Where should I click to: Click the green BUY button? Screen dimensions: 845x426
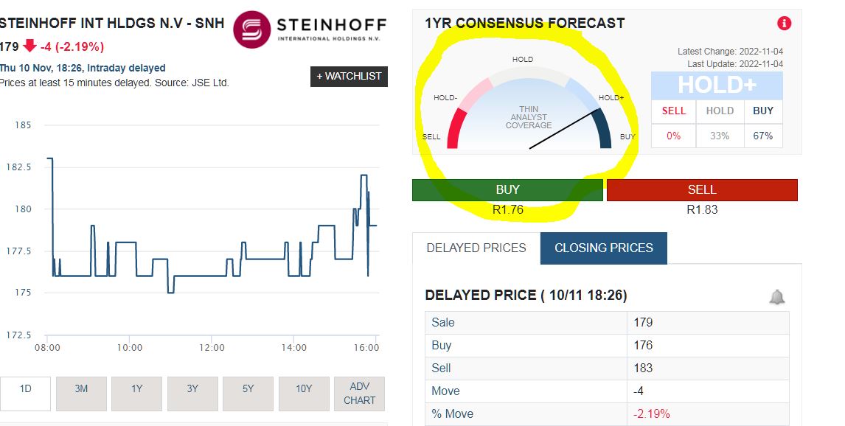click(x=507, y=189)
